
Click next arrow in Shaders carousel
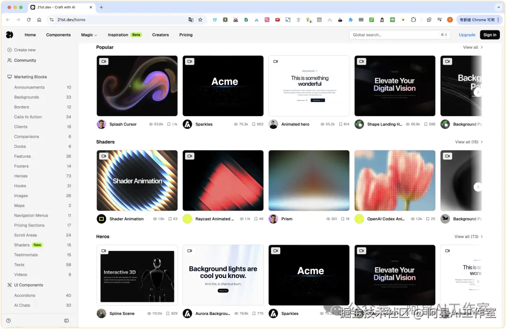tap(478, 187)
